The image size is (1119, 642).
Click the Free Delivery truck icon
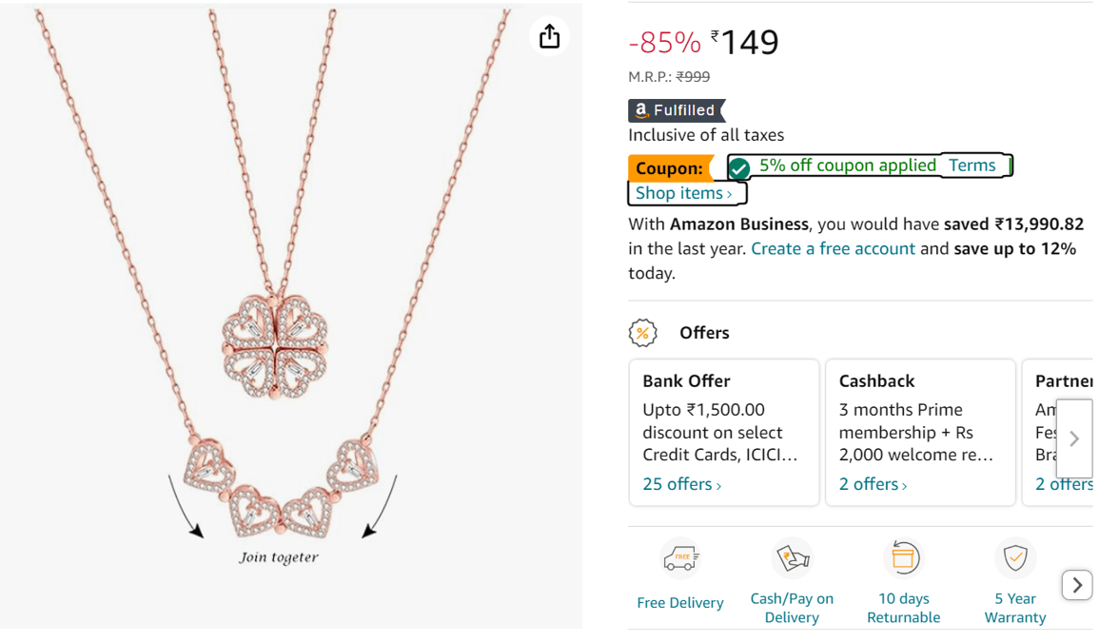tap(680, 559)
